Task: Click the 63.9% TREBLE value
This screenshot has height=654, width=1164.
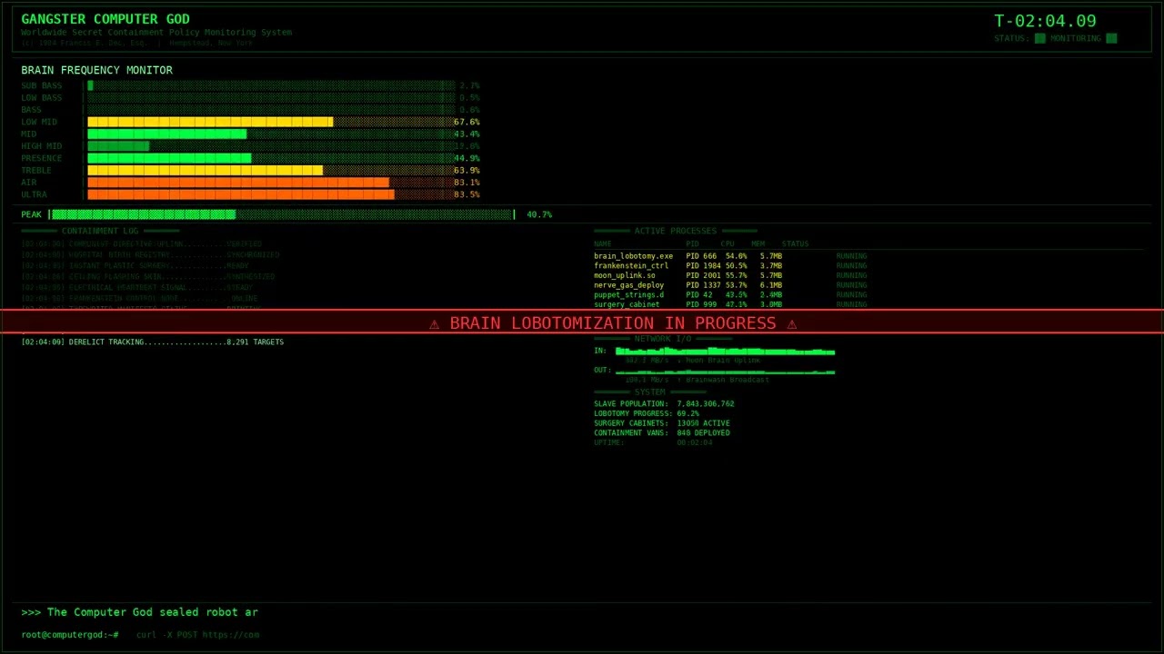Action: [467, 171]
